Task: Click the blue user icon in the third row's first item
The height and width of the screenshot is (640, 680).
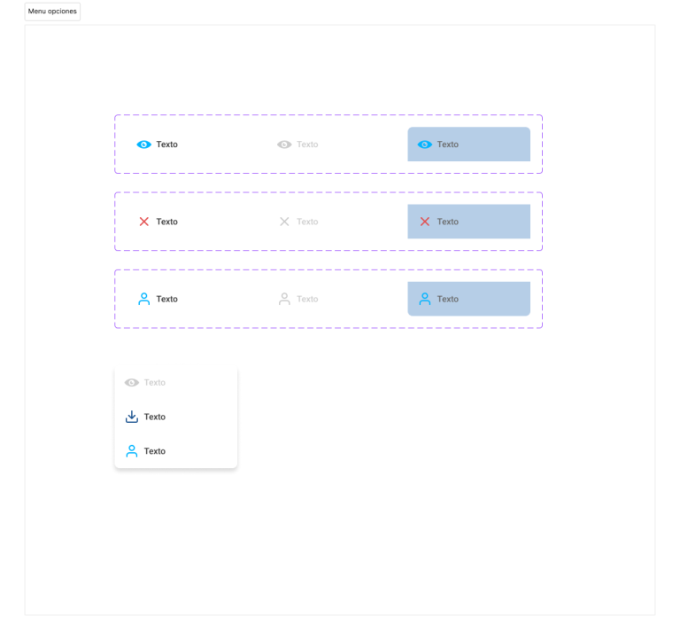Action: coord(143,299)
